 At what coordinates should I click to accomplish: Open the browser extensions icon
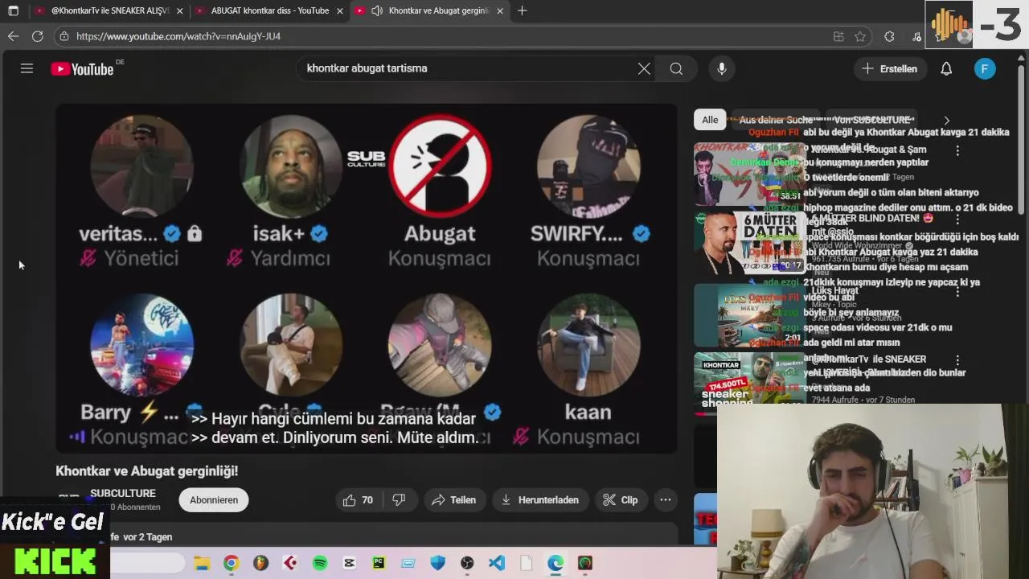point(889,36)
